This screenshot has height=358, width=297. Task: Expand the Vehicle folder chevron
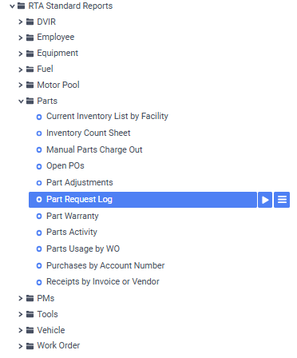tap(21, 331)
